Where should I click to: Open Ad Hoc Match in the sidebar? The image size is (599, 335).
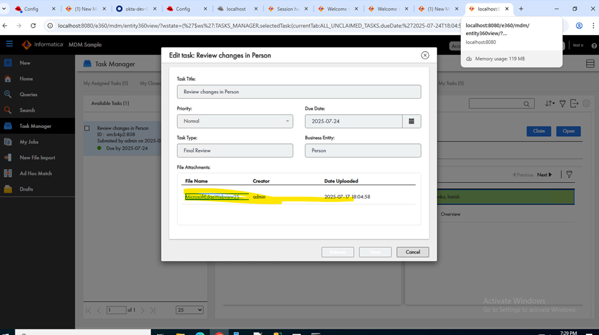[x=36, y=173]
